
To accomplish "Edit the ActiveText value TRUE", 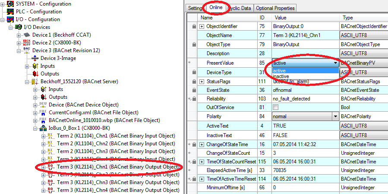I will 306,126.
